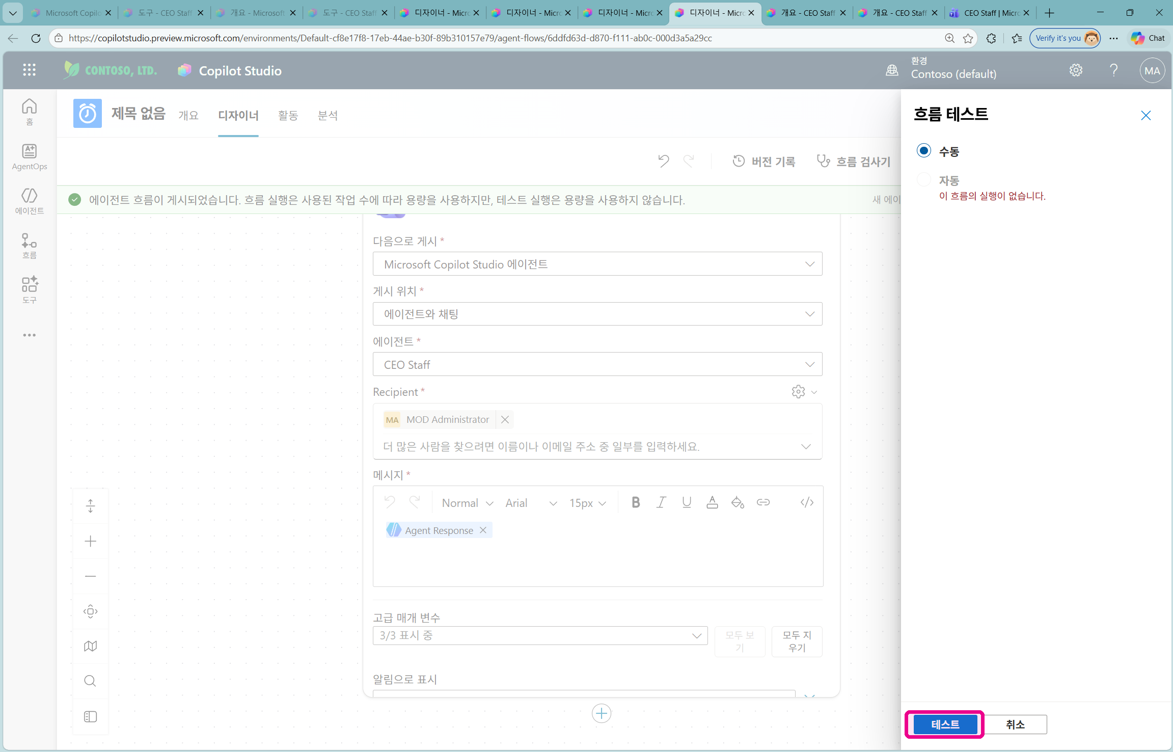The width and height of the screenshot is (1173, 752).
Task: Redo the designer action
Action: [689, 162]
